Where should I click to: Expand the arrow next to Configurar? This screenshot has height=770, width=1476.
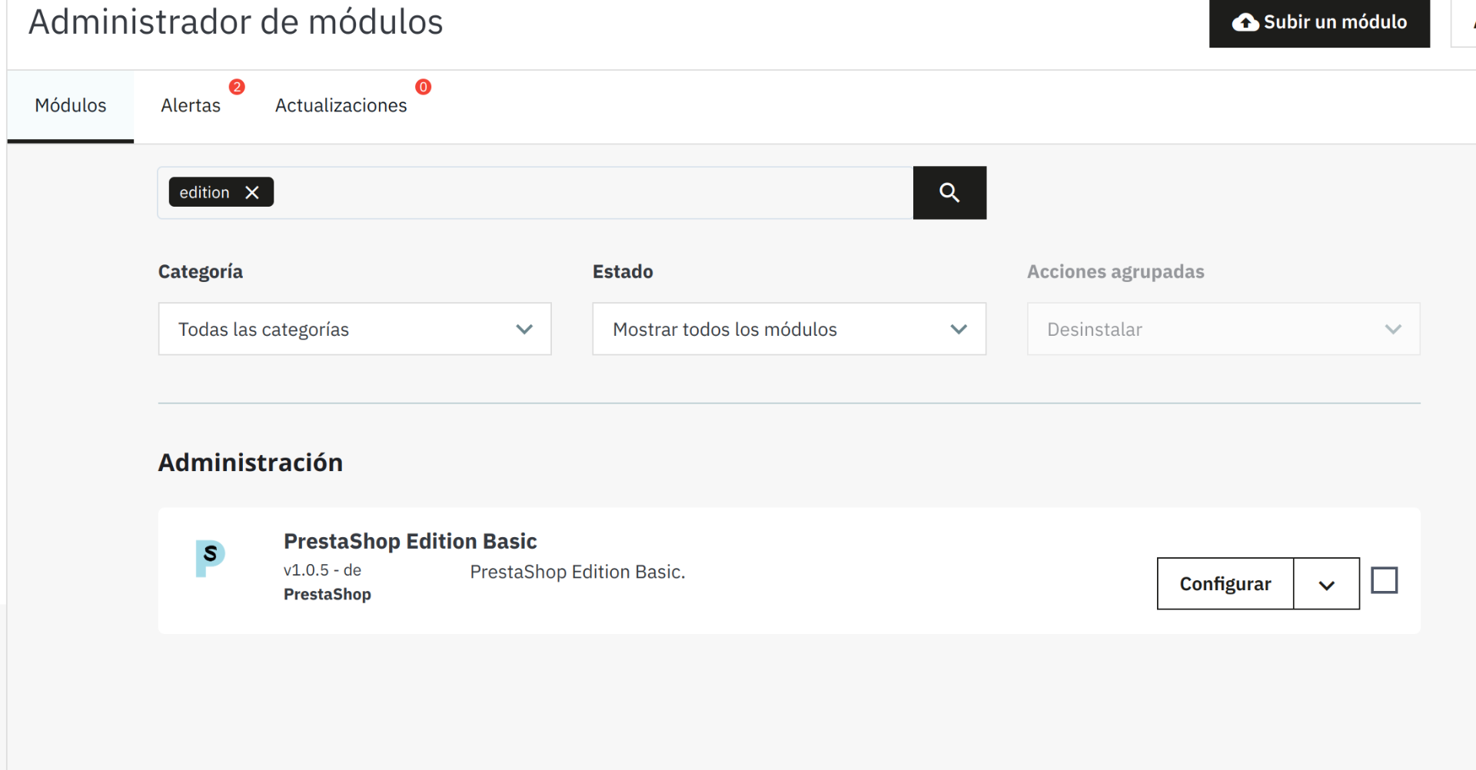tap(1326, 585)
